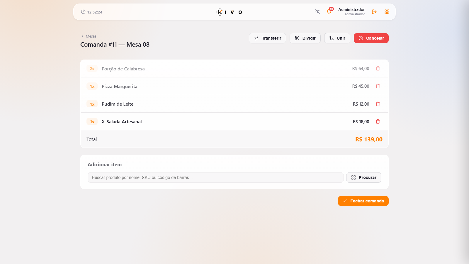
Task: Cancel the comanda with Cancelar
Action: pos(371,38)
